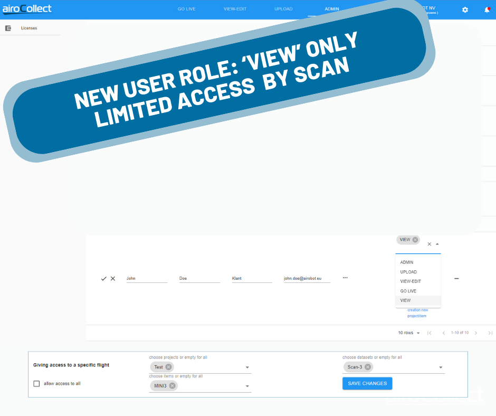Image resolution: width=496 pixels, height=416 pixels.
Task: Switch to the UPLOAD tab
Action: [283, 9]
